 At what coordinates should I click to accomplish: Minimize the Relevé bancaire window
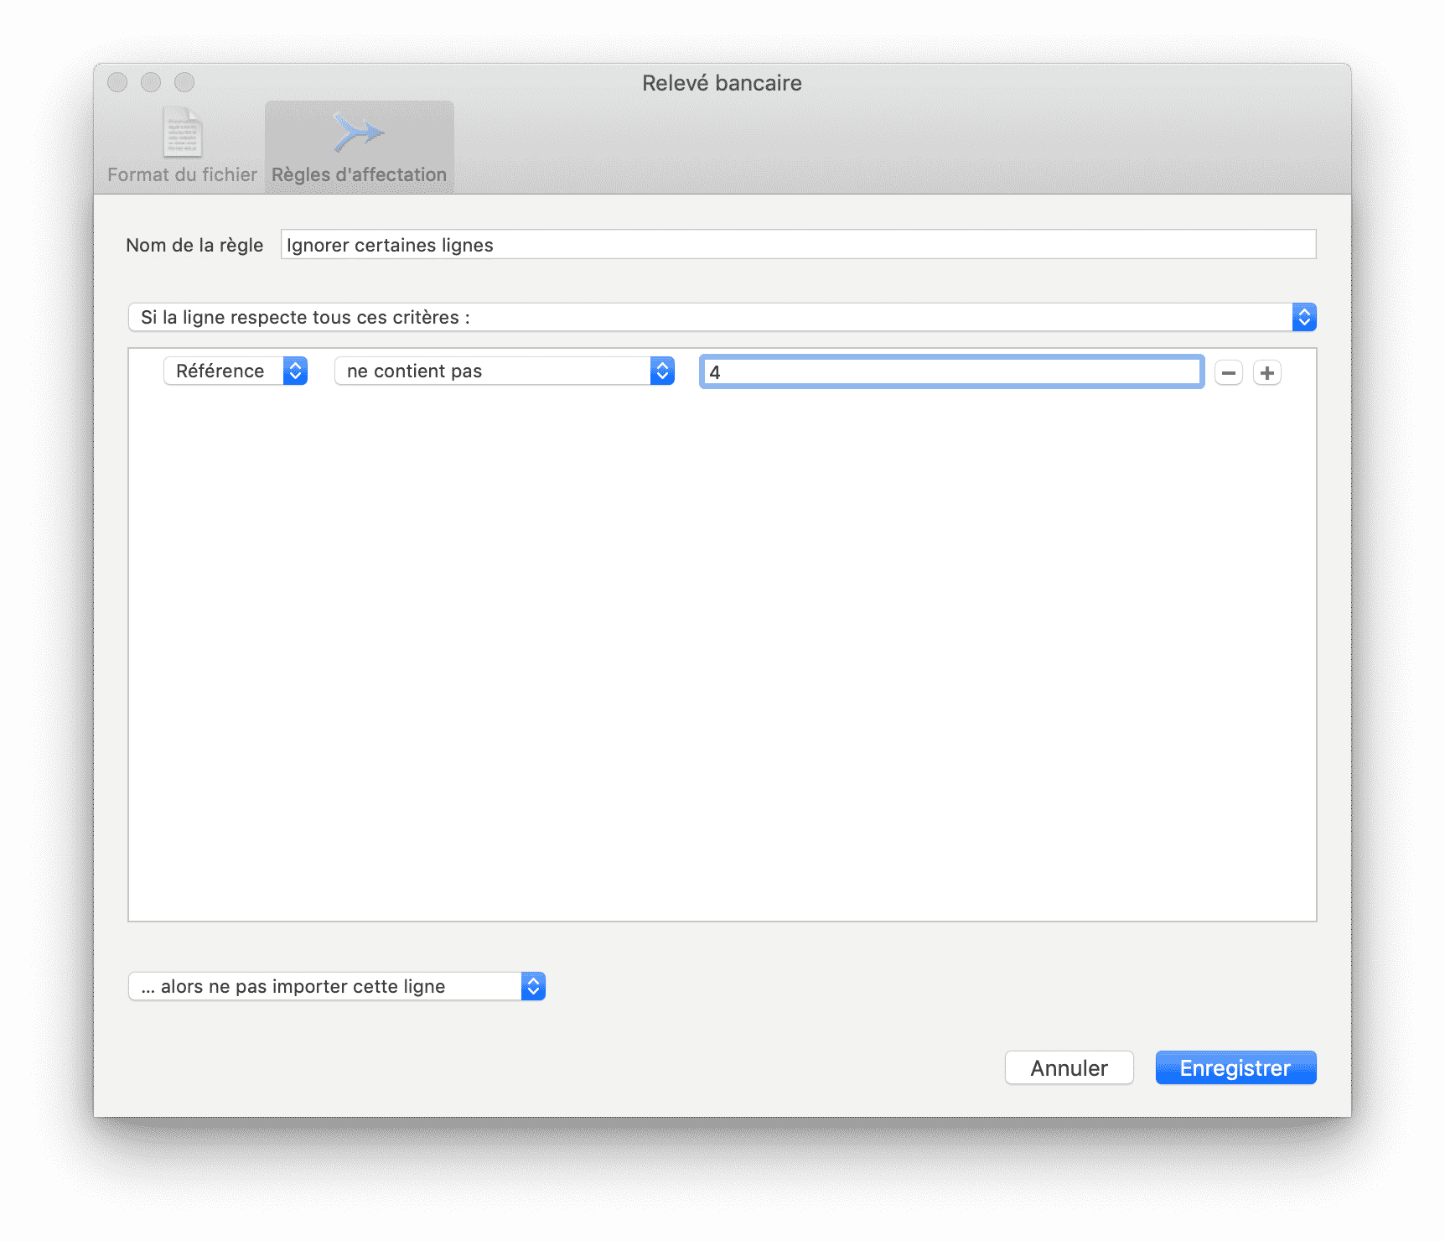coord(151,82)
